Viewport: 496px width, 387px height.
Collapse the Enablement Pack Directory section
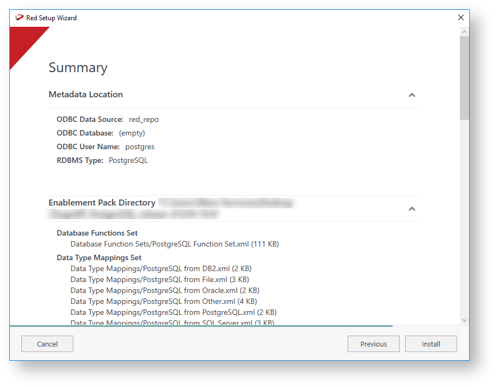tap(412, 209)
